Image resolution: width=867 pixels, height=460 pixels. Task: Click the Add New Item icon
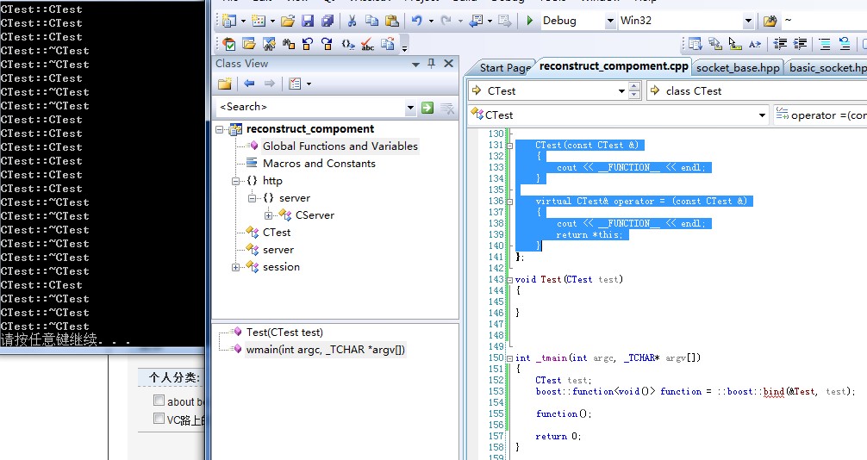(x=259, y=21)
